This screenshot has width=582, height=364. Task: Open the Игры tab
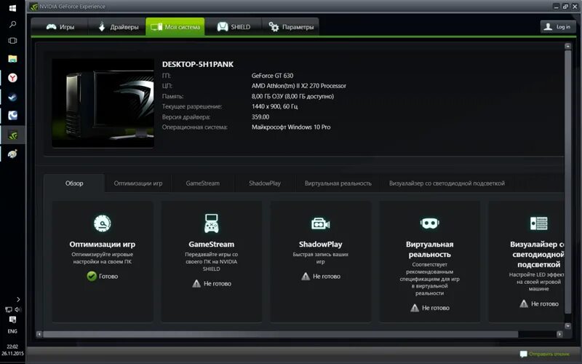[x=60, y=27]
